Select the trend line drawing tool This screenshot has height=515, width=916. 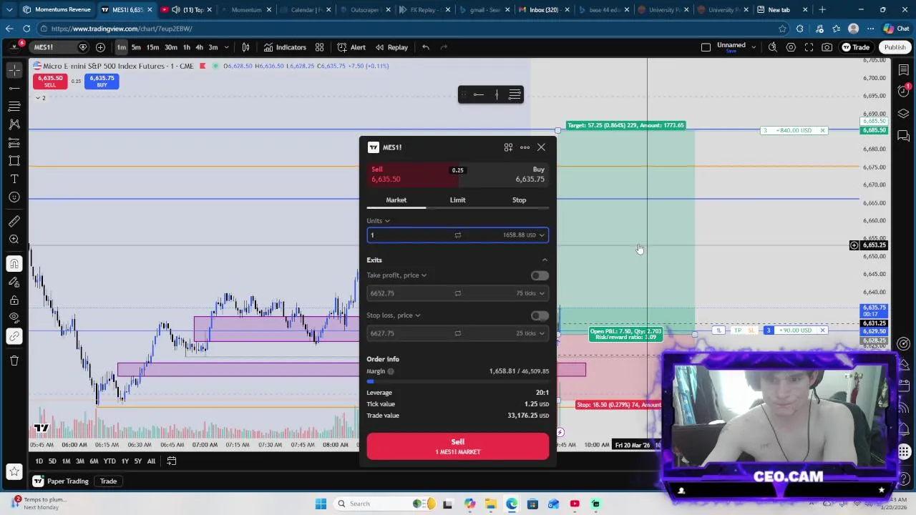[x=14, y=88]
